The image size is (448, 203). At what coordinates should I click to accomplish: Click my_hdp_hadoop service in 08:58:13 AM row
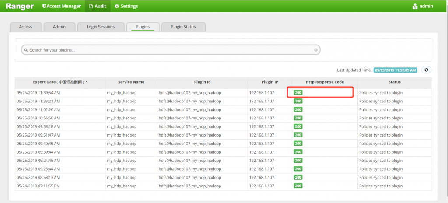pyautogui.click(x=122, y=178)
